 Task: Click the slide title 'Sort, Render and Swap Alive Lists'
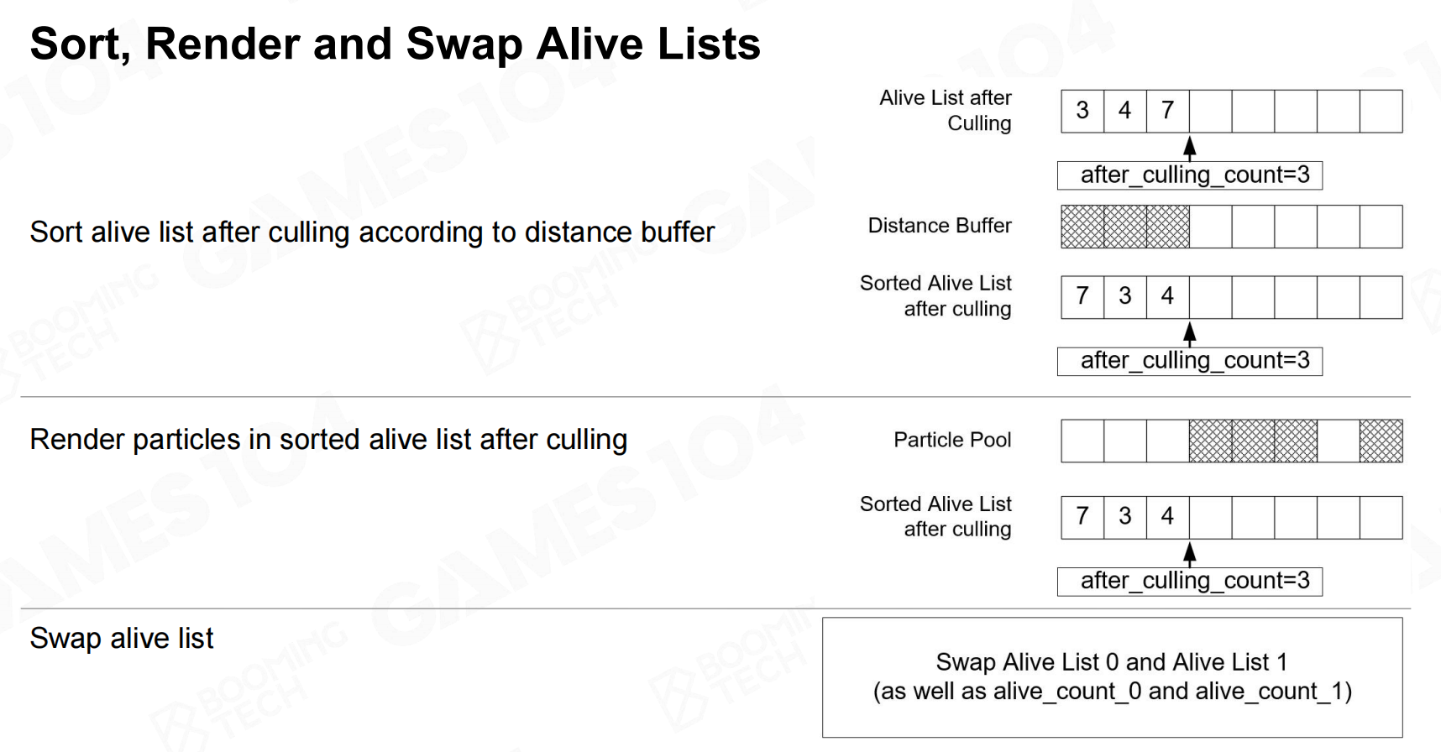click(395, 44)
